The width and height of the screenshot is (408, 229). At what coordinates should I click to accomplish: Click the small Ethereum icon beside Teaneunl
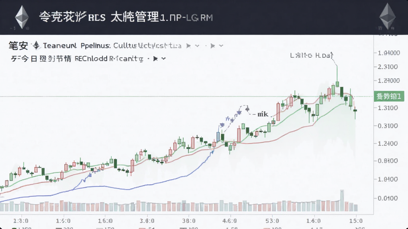pyautogui.click(x=36, y=46)
